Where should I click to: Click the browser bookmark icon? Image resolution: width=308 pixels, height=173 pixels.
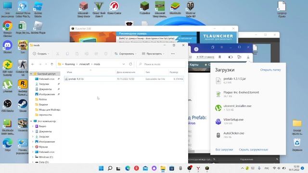pos(219,57)
